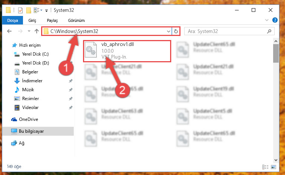Navigate back with the left arrow
285x175 pixels.
tap(9, 31)
